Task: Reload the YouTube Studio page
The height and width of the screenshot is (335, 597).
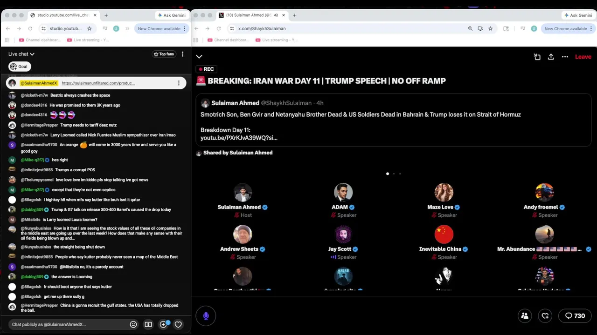Action: pyautogui.click(x=30, y=28)
